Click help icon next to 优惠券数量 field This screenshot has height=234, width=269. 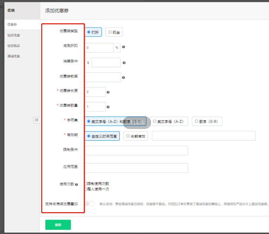coord(108,107)
